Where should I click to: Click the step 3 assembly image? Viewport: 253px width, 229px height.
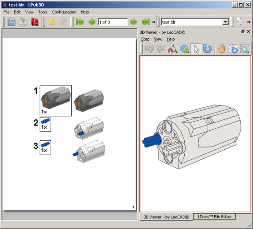tap(89, 151)
